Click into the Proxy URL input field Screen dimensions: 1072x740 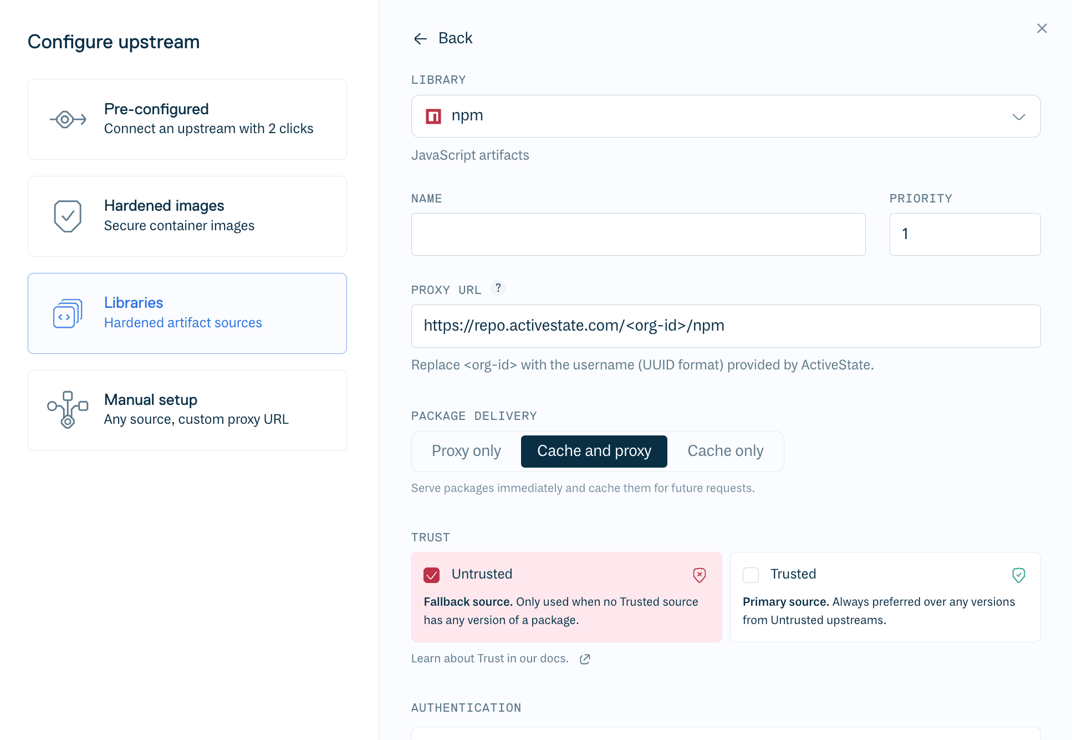726,326
